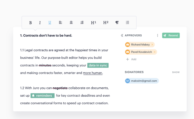Insert a numbered list
This screenshot has height=119, width=194.
coord(127,23)
